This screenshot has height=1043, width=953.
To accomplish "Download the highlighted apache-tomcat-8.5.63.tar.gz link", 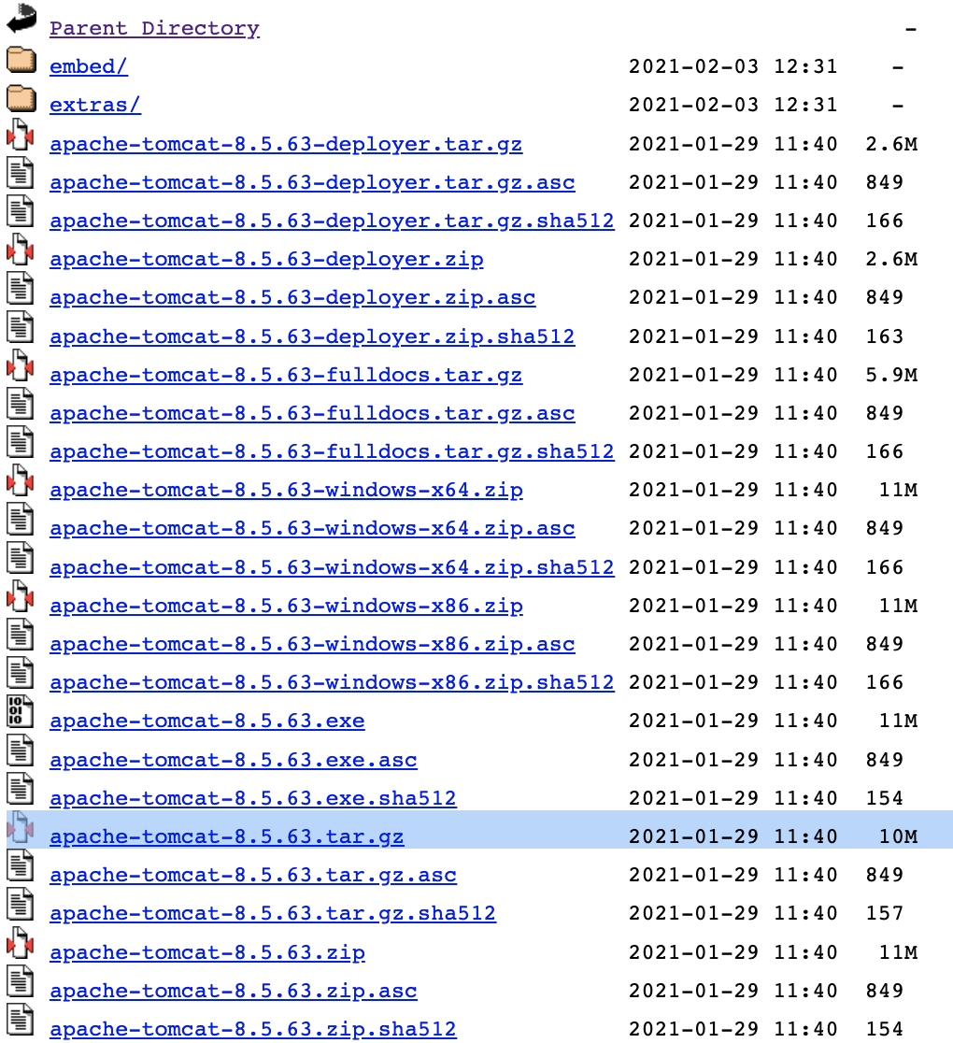I will [227, 836].
